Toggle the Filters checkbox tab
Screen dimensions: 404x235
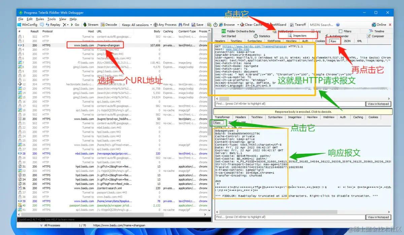click(345, 31)
